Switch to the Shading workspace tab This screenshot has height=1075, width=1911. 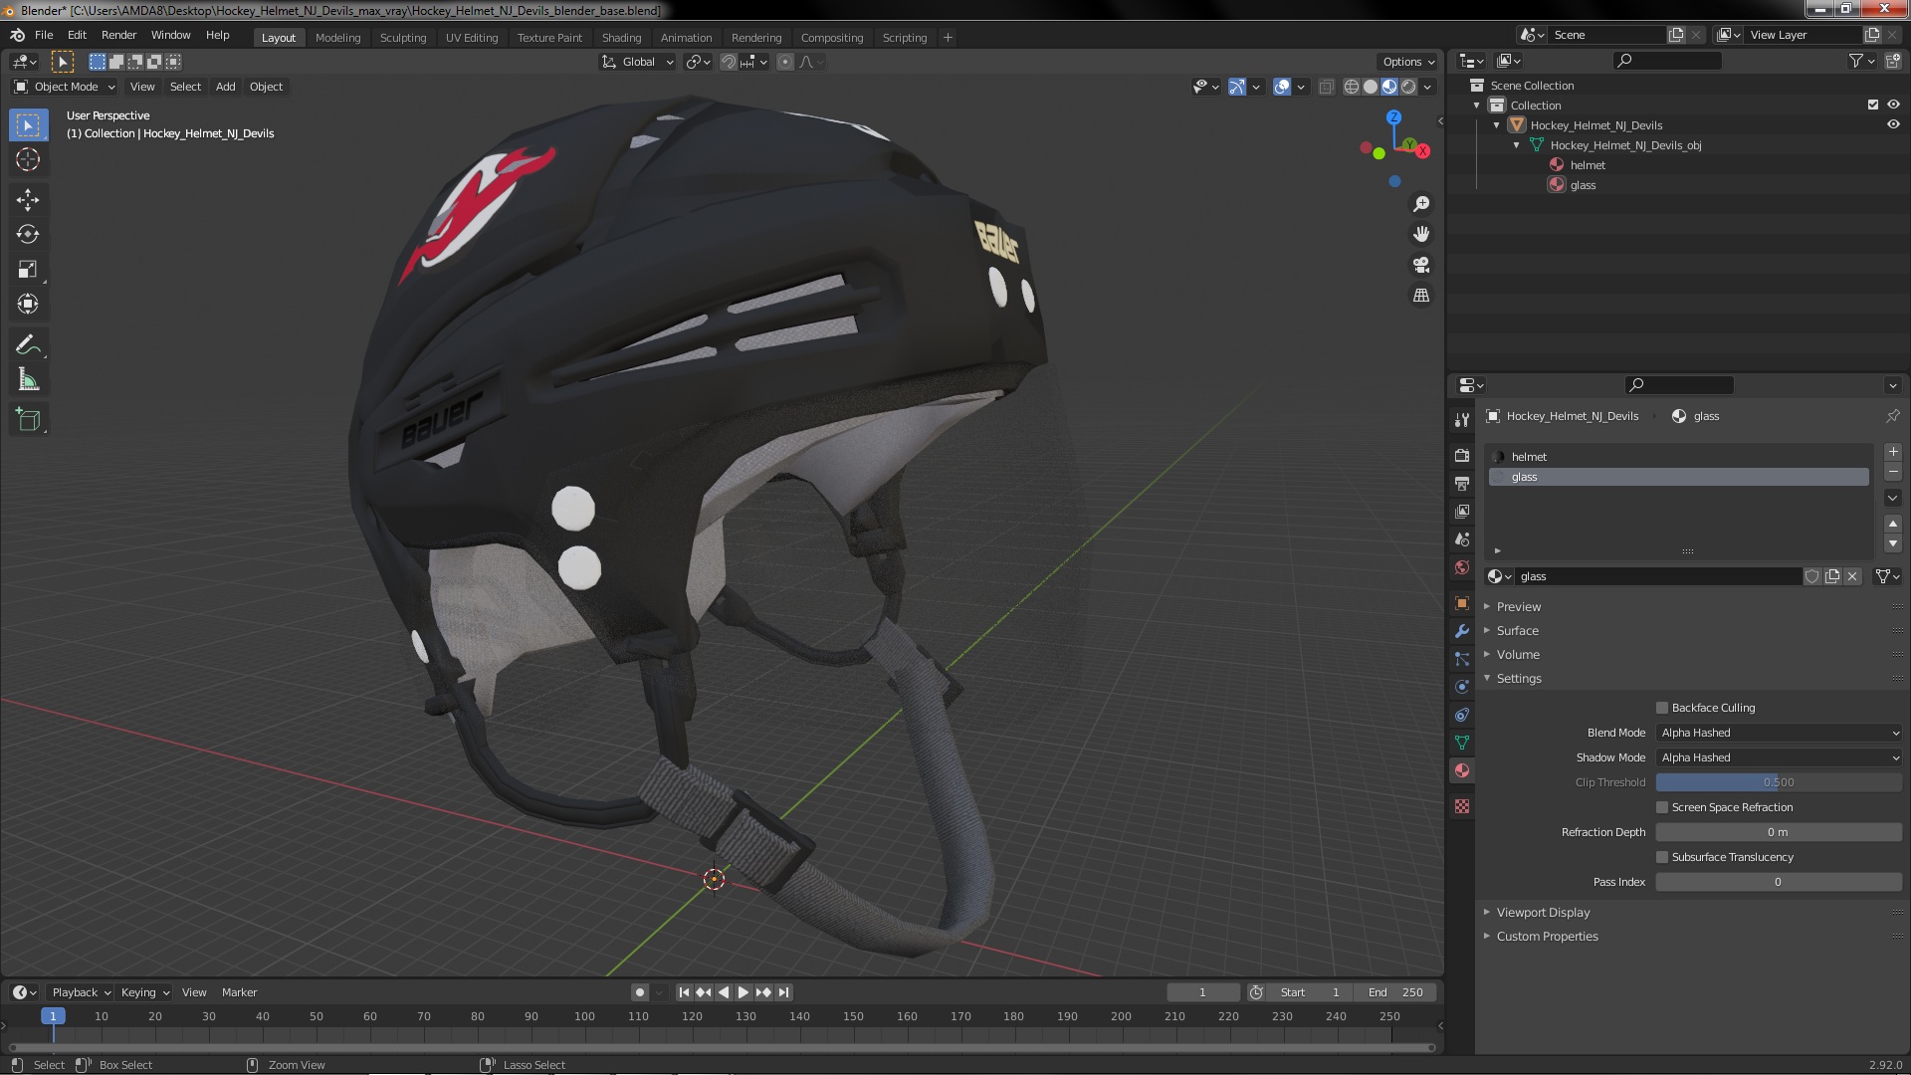pyautogui.click(x=621, y=38)
